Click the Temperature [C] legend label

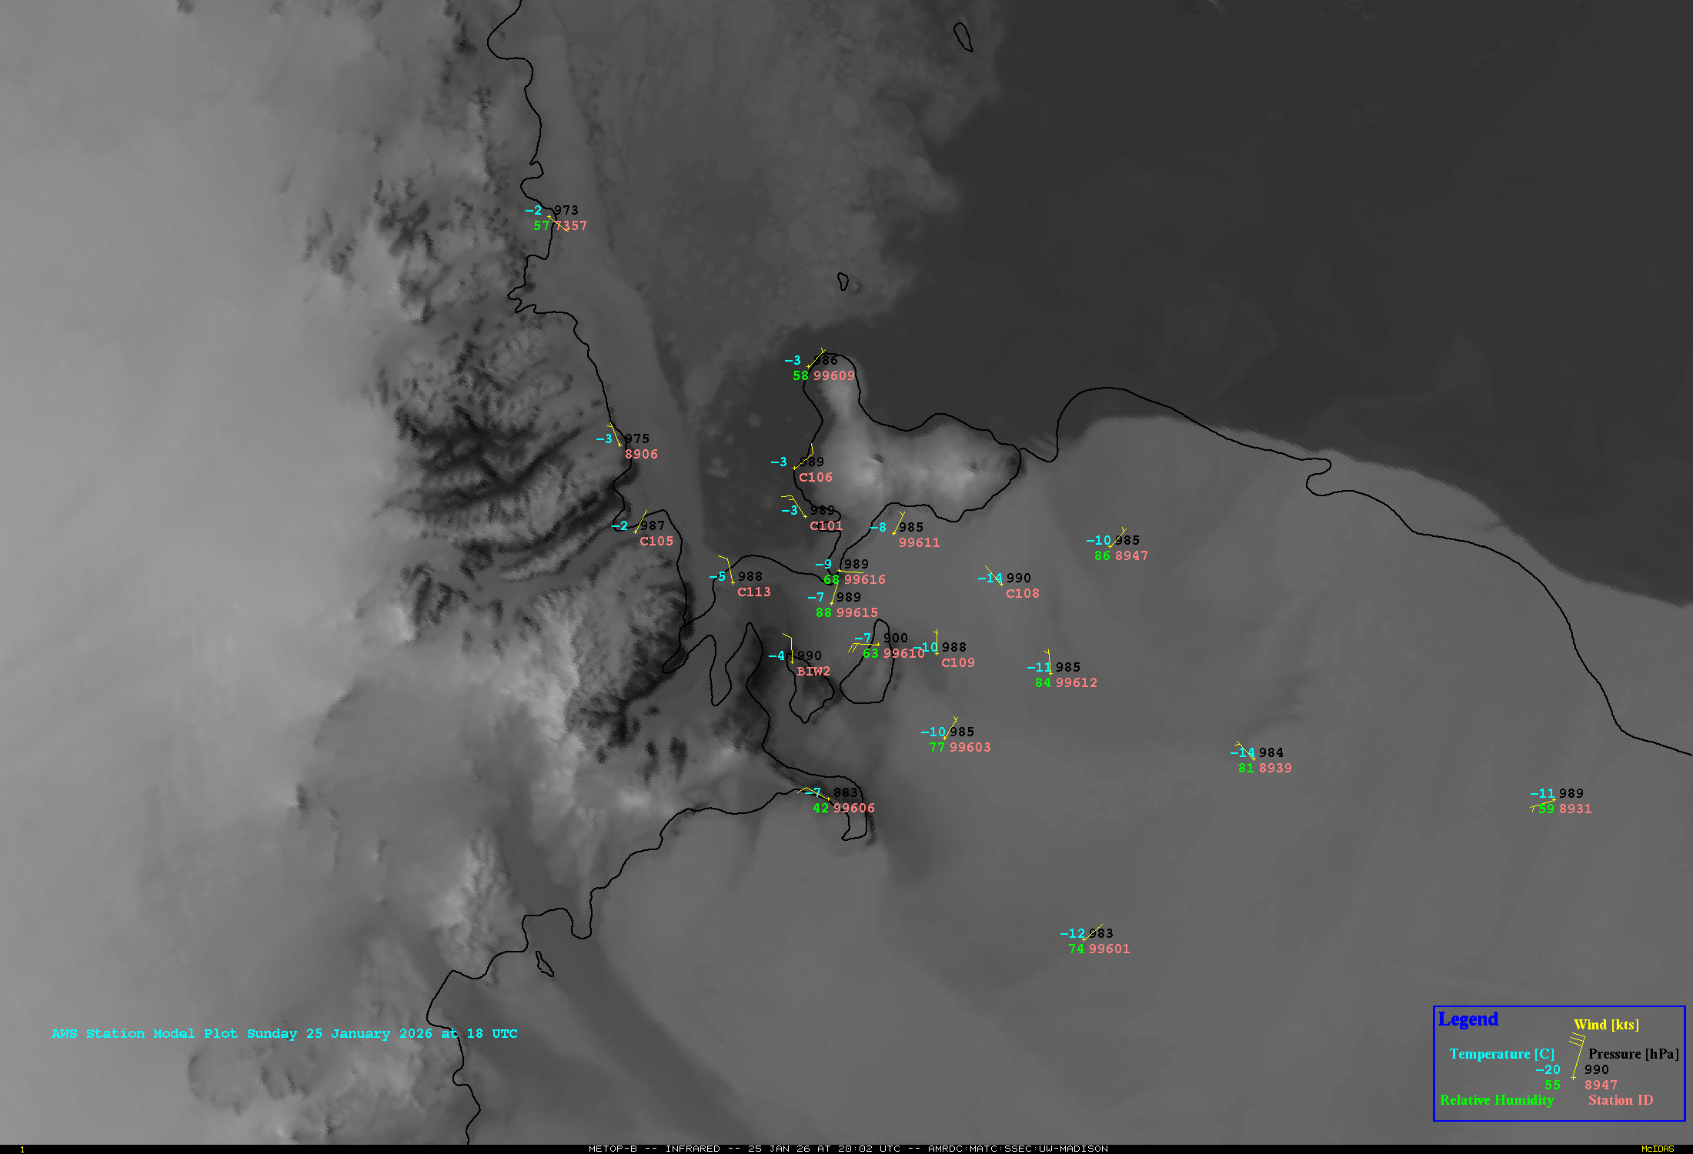(x=1501, y=1054)
